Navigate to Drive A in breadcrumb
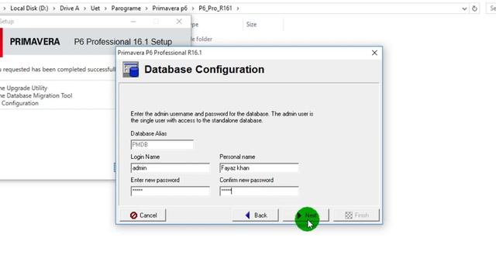The width and height of the screenshot is (496, 279). [x=69, y=9]
